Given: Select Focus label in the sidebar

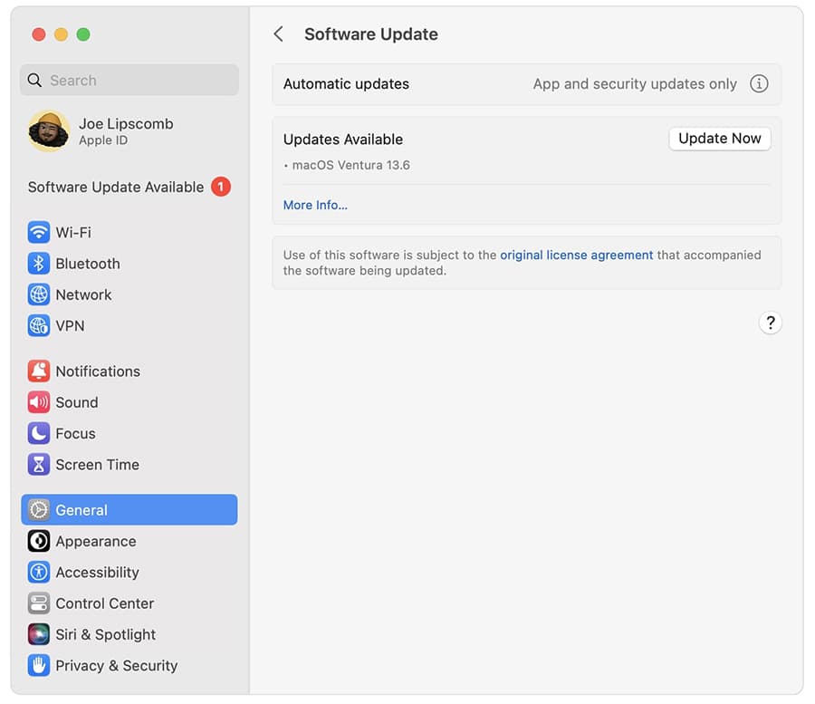Looking at the screenshot, I should pos(75,434).
